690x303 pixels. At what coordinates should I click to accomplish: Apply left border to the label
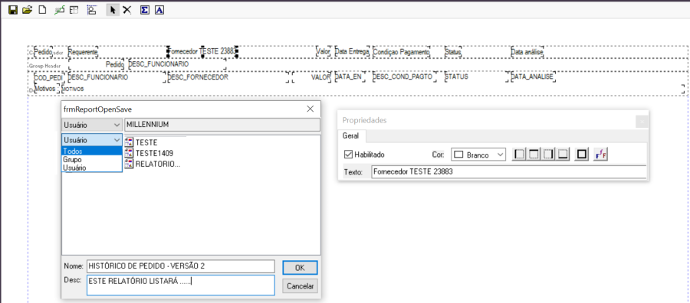[520, 155]
